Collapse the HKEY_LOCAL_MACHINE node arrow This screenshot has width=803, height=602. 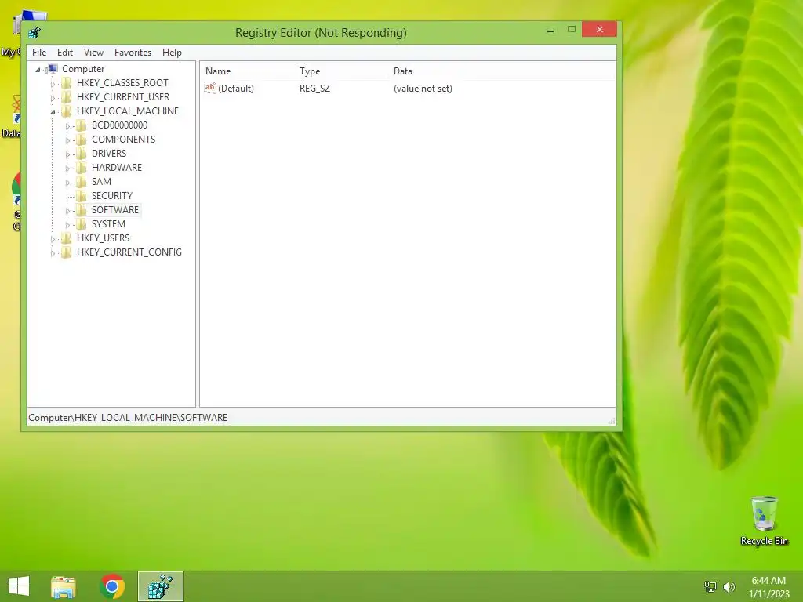point(53,111)
